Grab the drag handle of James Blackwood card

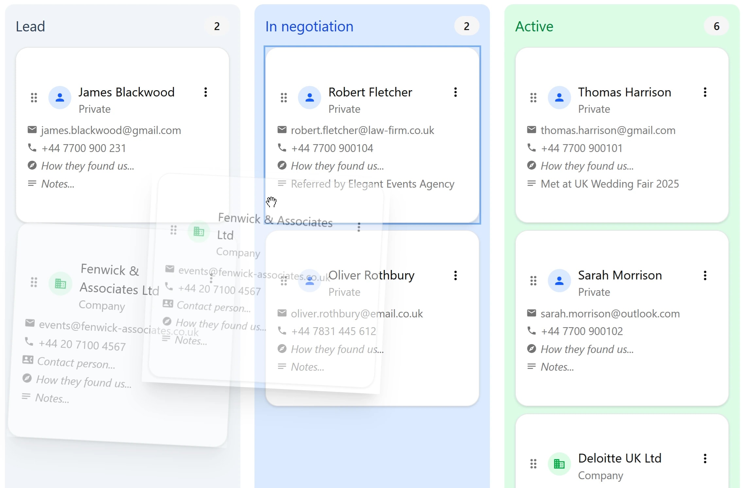click(x=34, y=97)
